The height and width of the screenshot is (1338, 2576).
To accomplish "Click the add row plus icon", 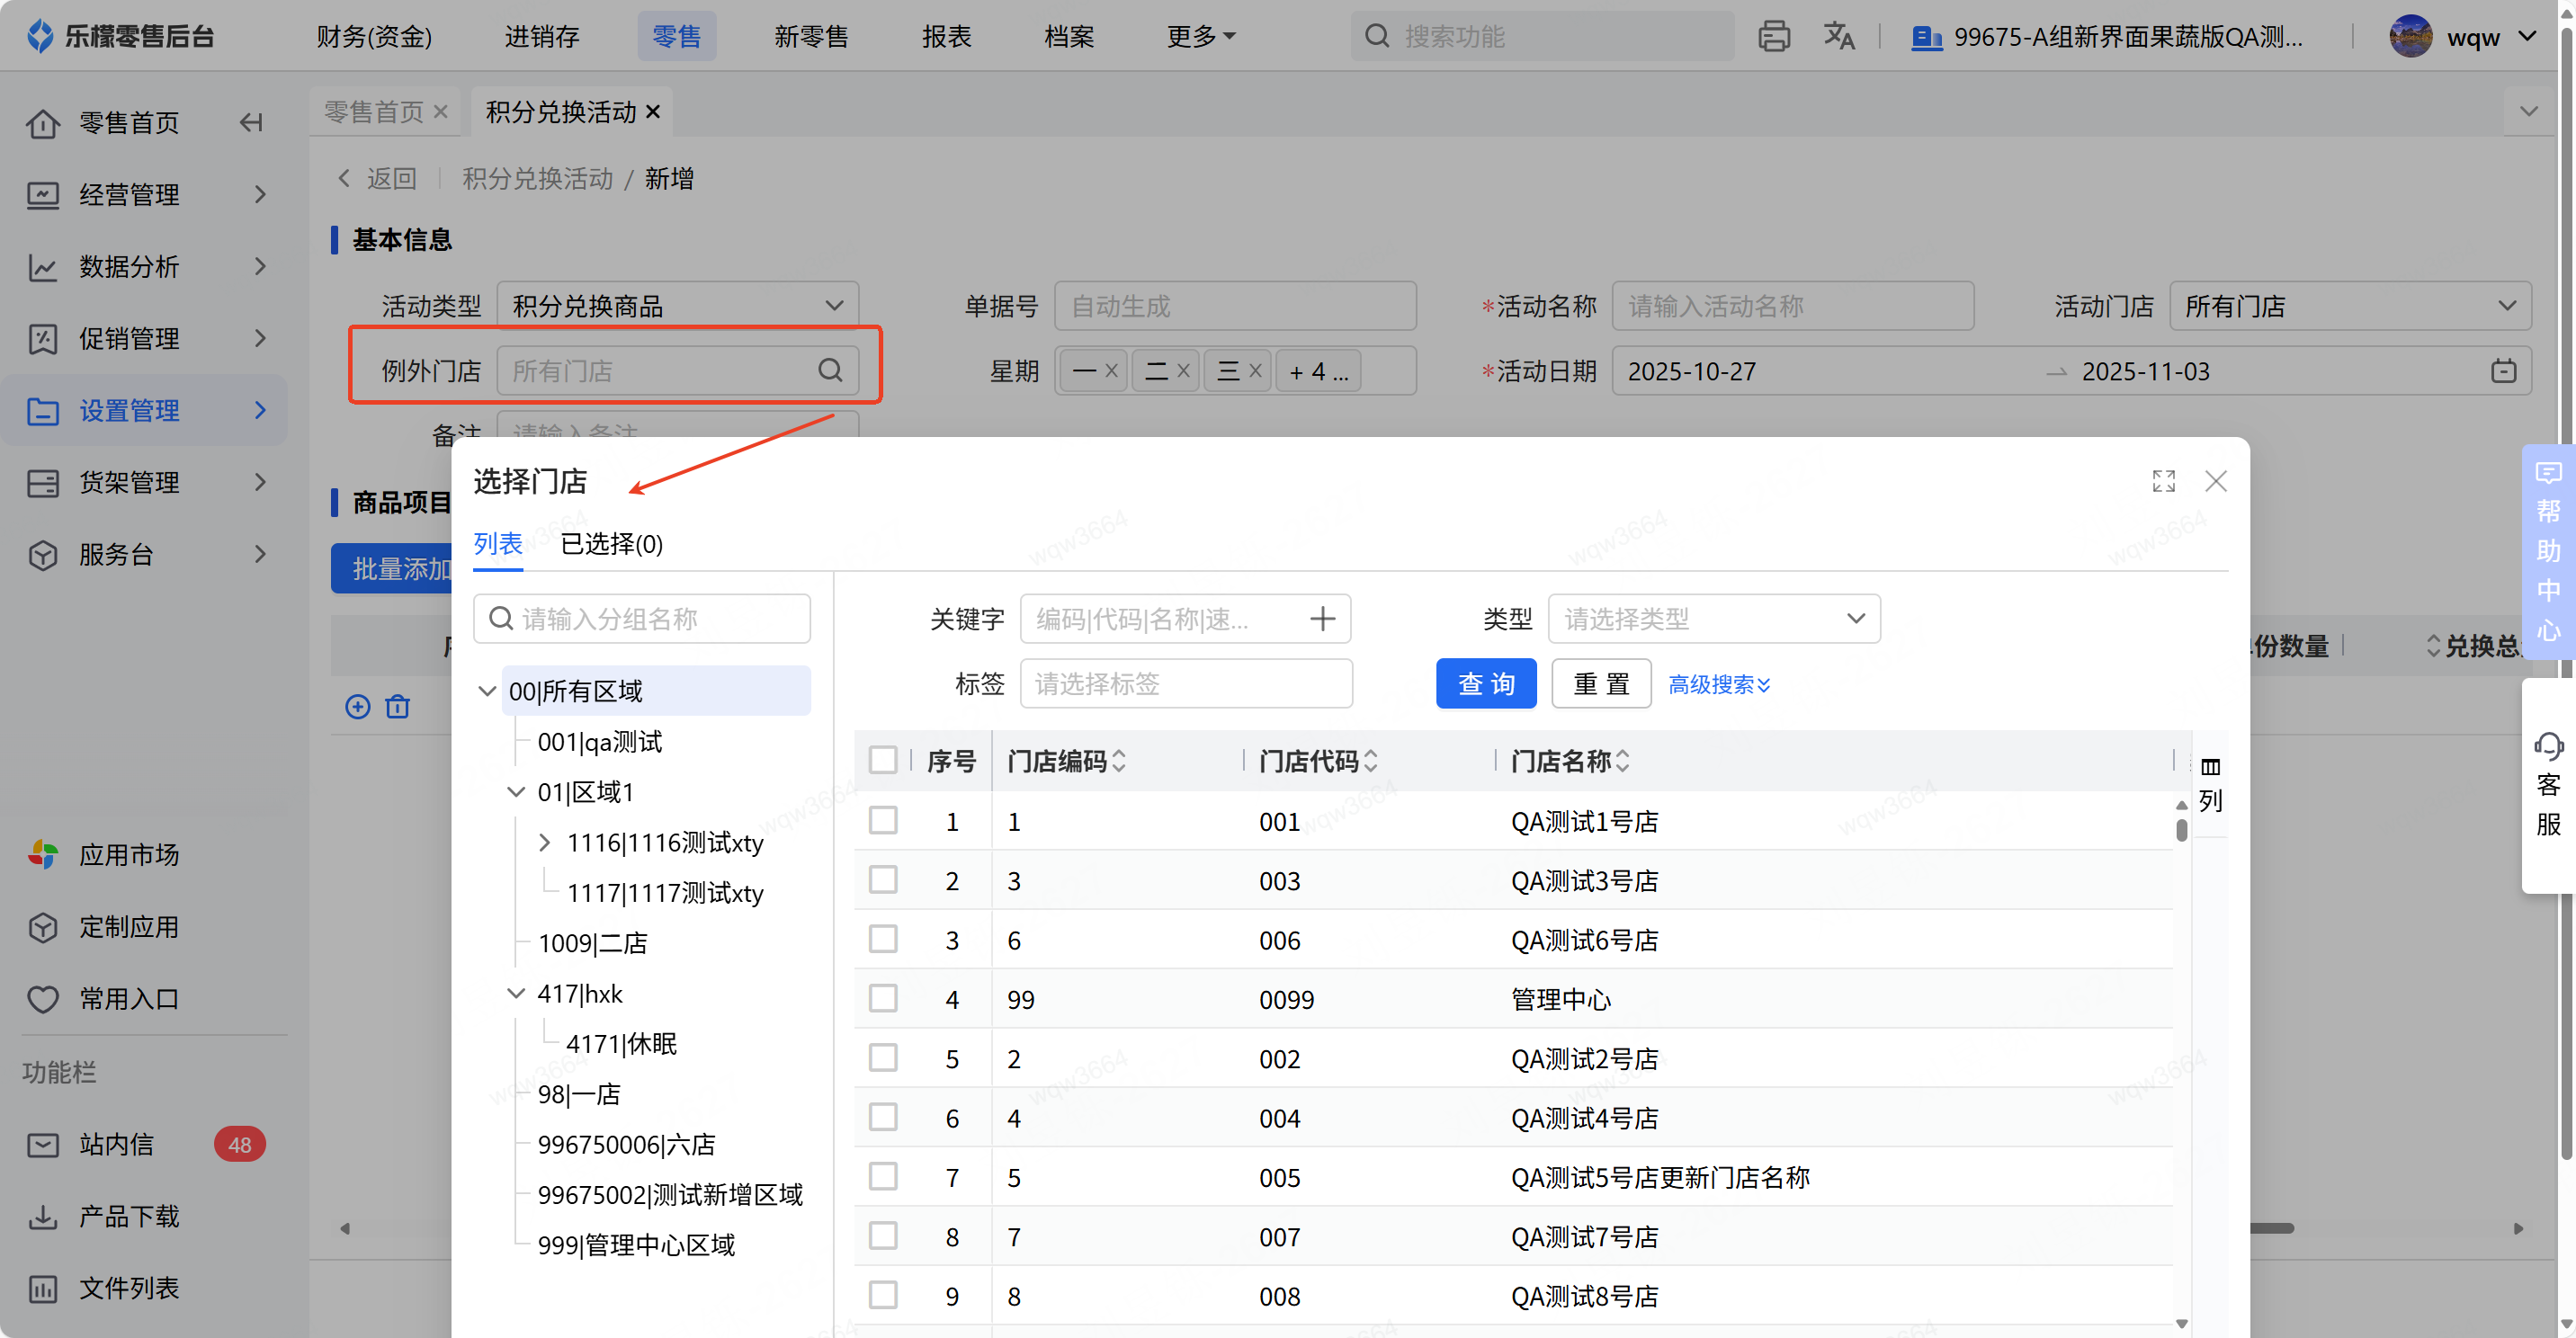I will pos(357,707).
